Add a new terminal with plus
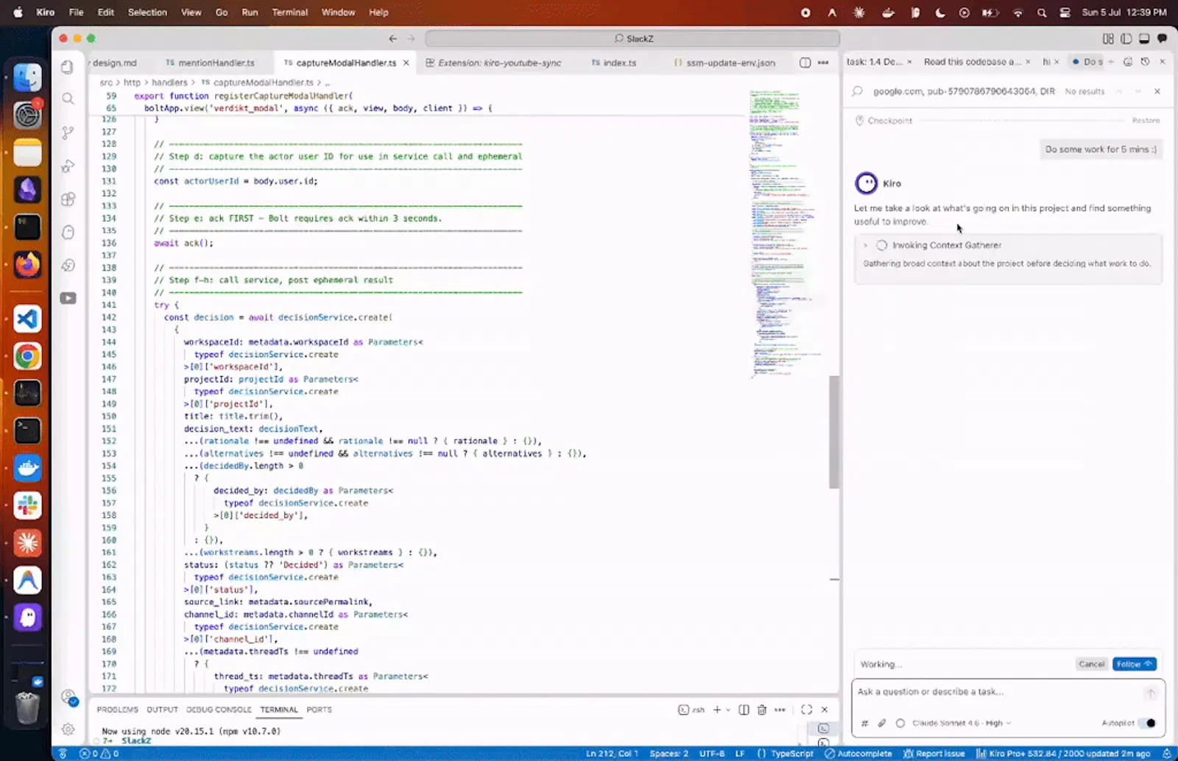1178x761 pixels. click(x=717, y=709)
